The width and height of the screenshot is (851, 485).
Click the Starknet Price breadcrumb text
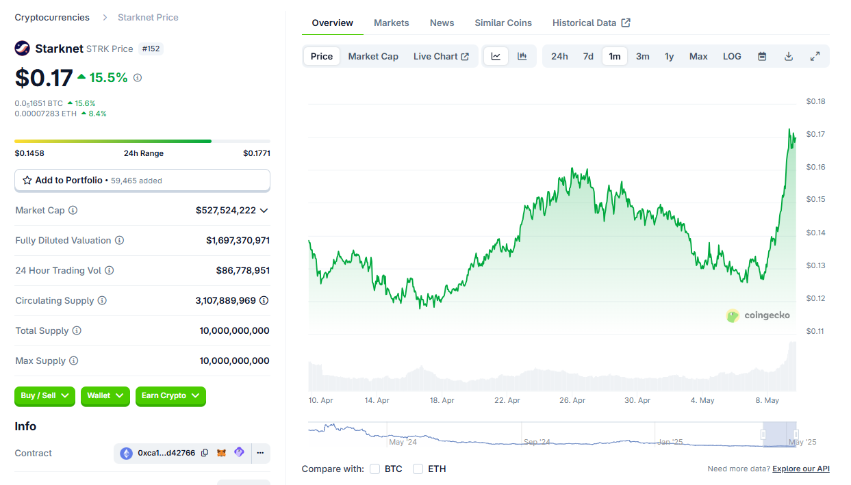click(x=148, y=17)
